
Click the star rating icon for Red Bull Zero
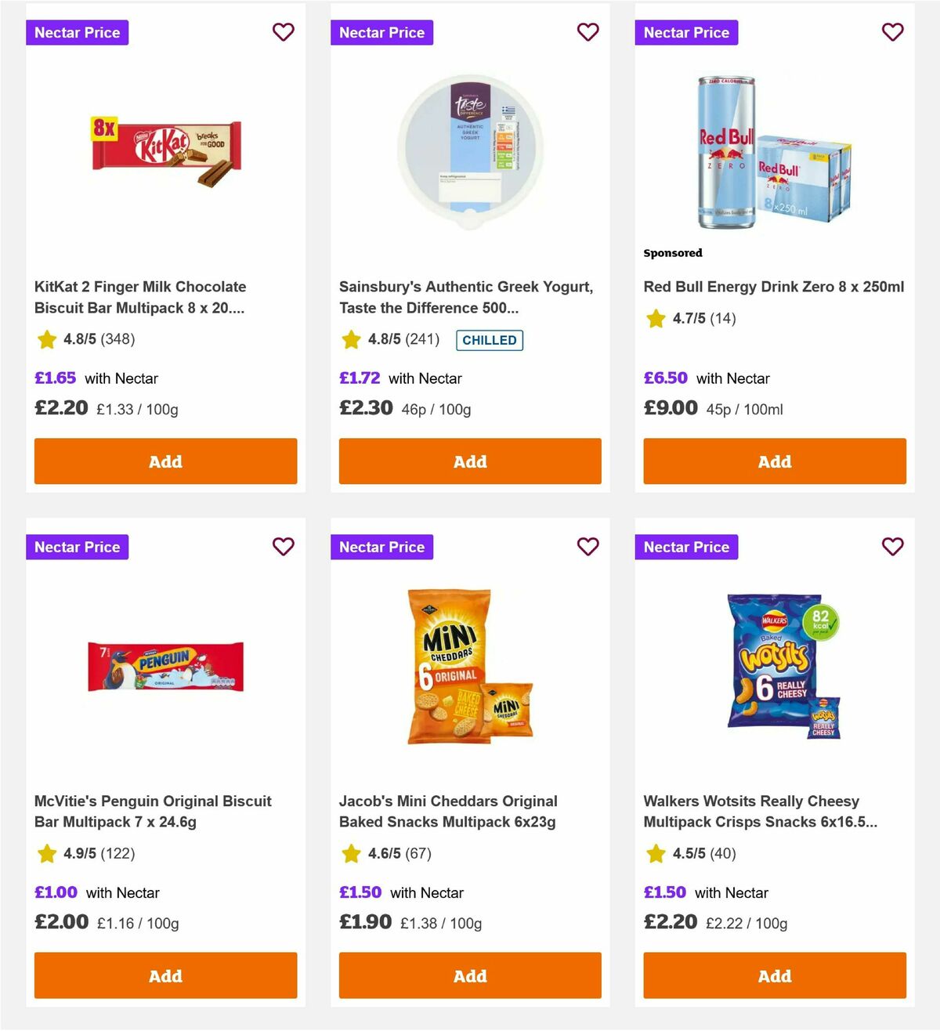[x=655, y=319]
